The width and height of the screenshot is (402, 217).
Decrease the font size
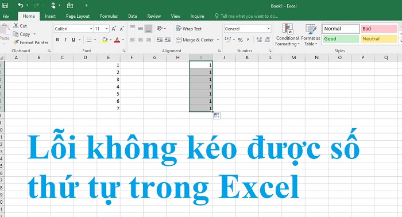click(x=122, y=29)
